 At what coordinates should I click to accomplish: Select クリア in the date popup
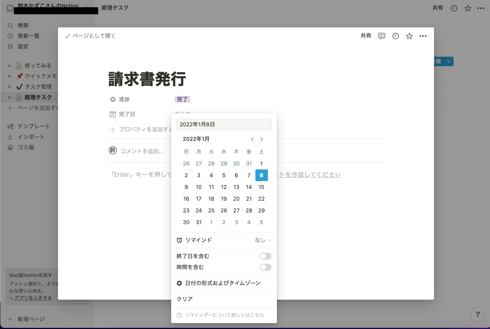224,299
